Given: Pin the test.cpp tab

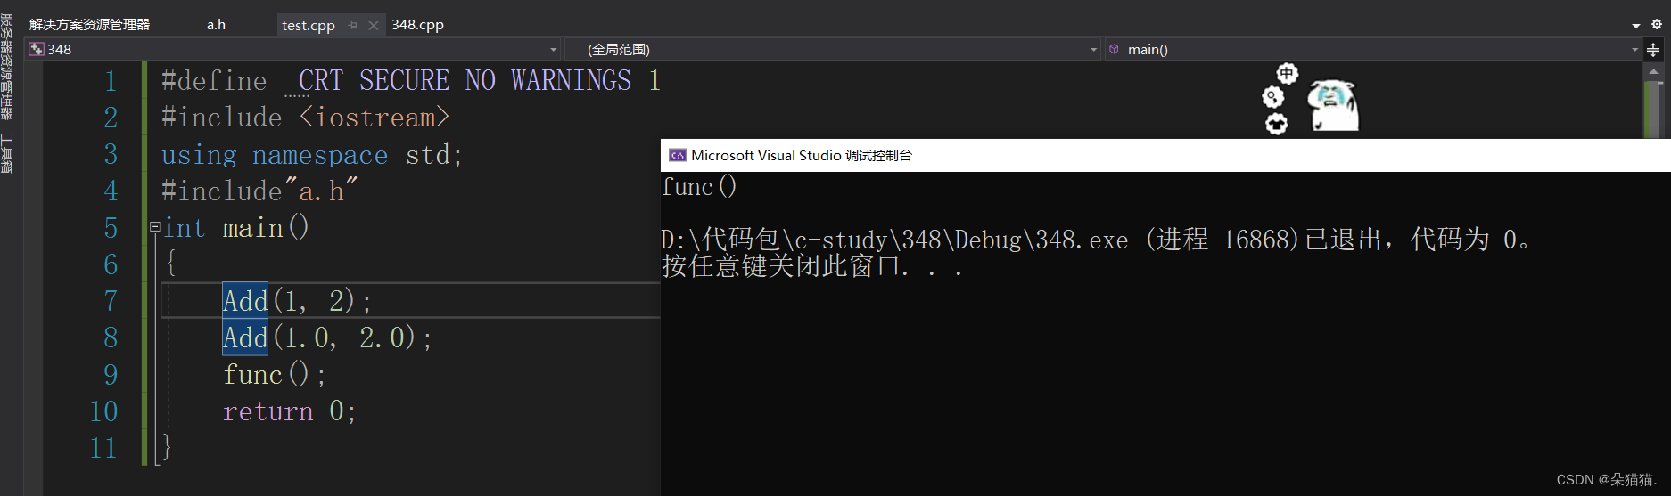Looking at the screenshot, I should tap(353, 26).
